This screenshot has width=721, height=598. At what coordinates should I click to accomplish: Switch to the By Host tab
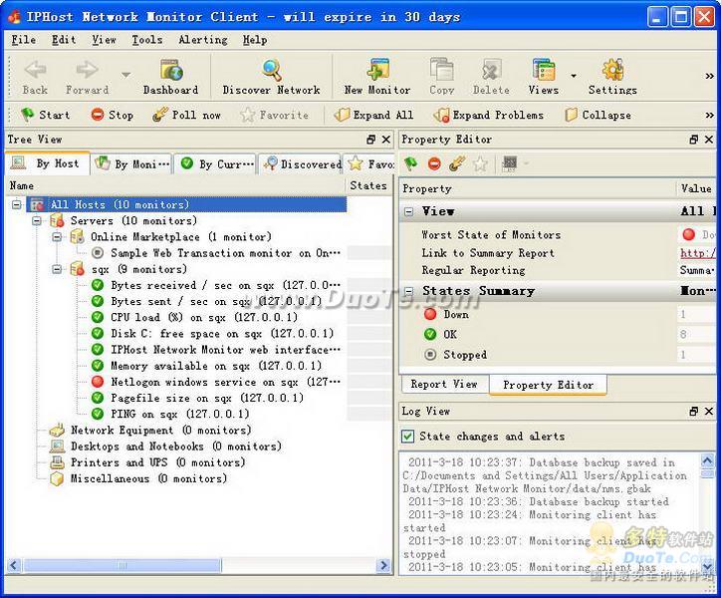point(48,163)
